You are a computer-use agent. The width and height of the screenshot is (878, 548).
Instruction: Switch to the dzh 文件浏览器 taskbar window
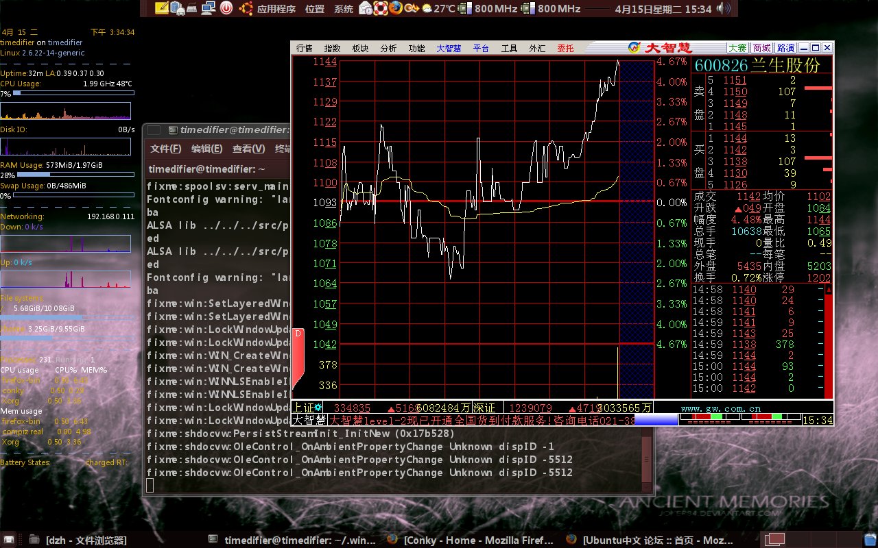coord(77,540)
